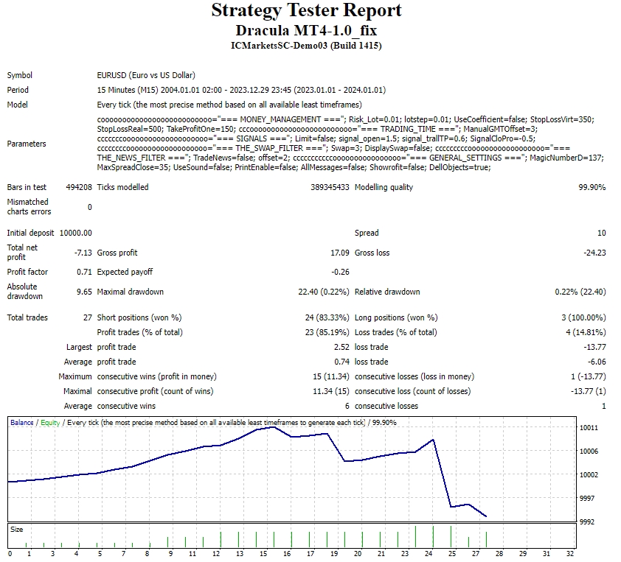Screen dimensions: 621x562
Task: Click the Profit factor value 0.71
Action: tap(85, 272)
